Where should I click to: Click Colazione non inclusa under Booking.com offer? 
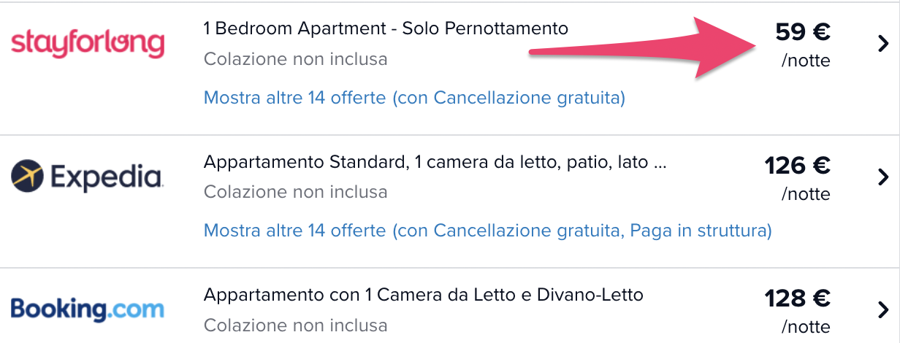pyautogui.click(x=296, y=325)
